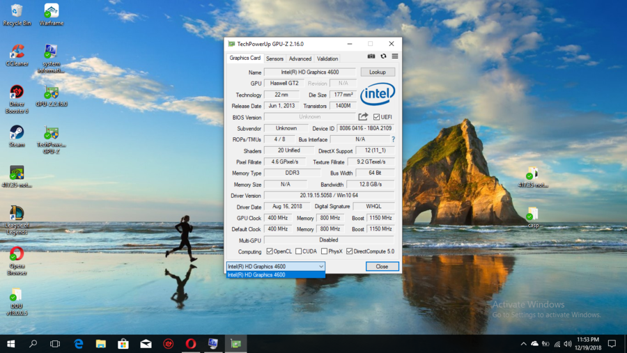This screenshot has width=627, height=353.
Task: Click the Name field value
Action: (x=310, y=72)
